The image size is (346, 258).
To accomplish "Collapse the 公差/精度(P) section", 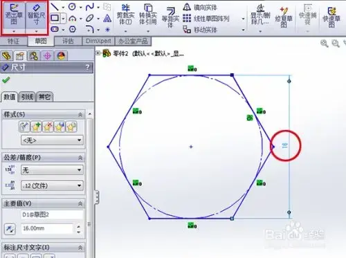I will [80, 158].
